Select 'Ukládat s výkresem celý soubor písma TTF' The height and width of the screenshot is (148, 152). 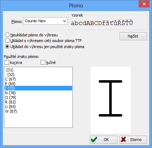click(x=7, y=41)
